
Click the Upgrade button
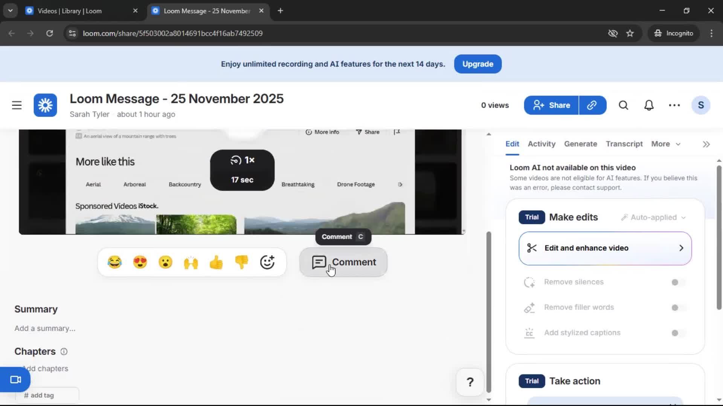[477, 64]
